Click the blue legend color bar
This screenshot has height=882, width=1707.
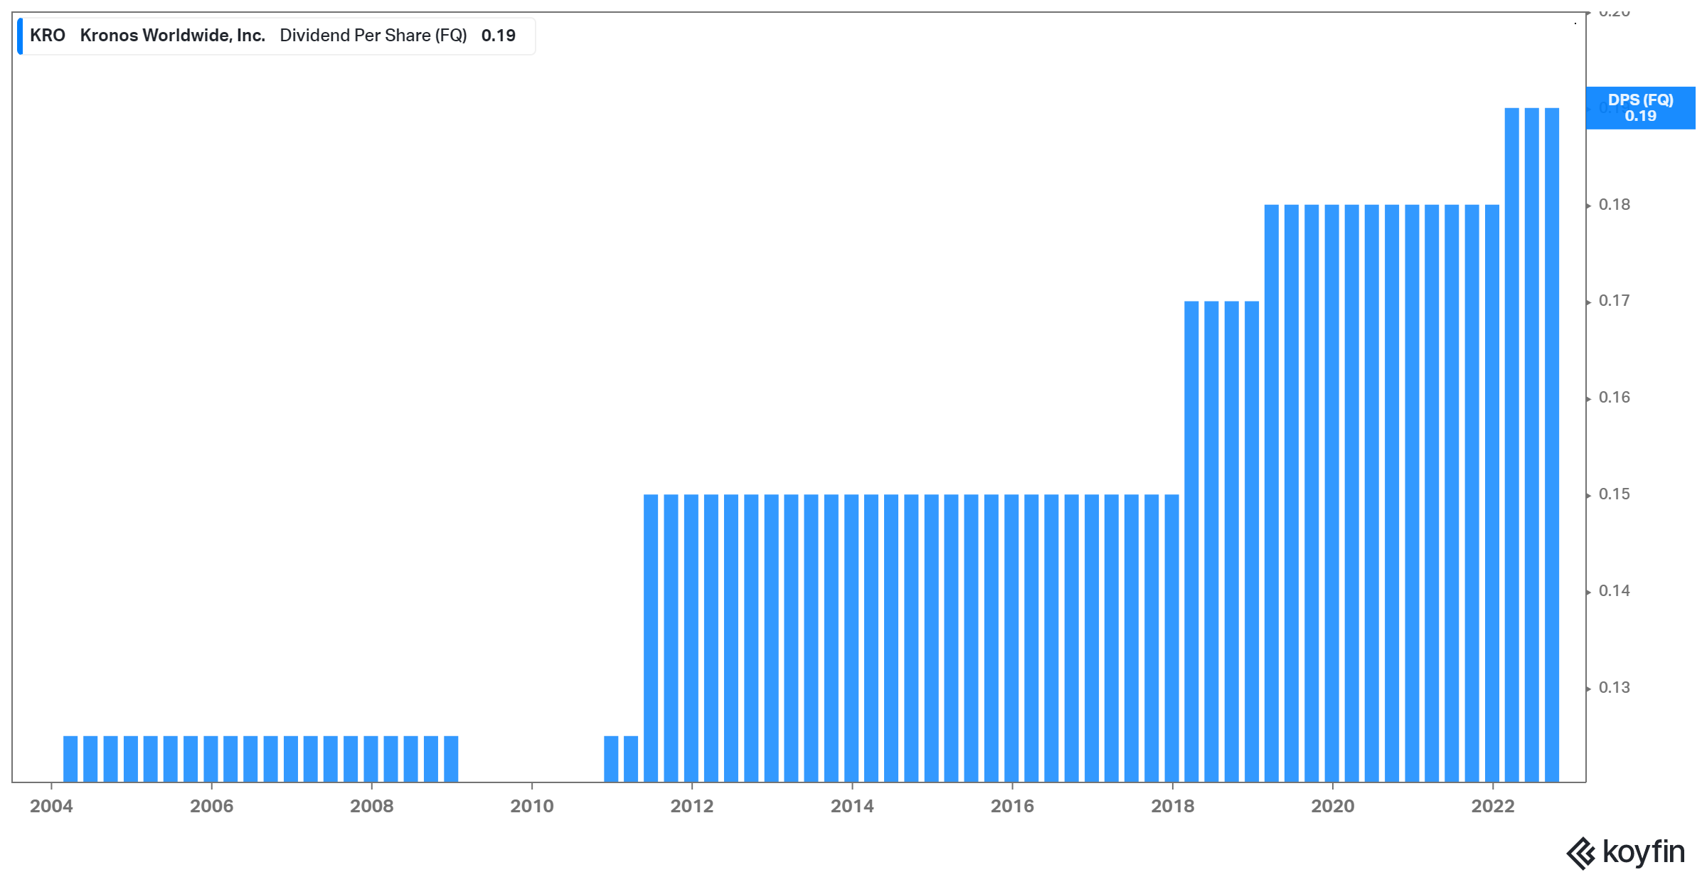coord(20,36)
